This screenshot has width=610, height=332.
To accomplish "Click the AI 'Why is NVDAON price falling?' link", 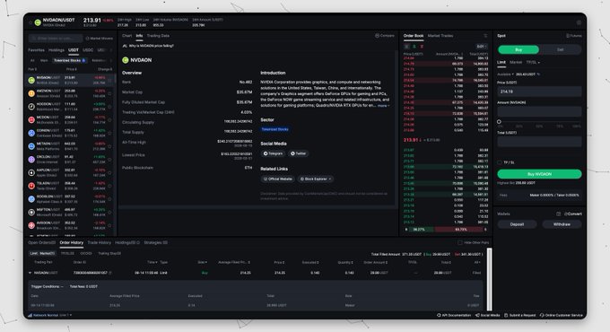I will [x=148, y=46].
